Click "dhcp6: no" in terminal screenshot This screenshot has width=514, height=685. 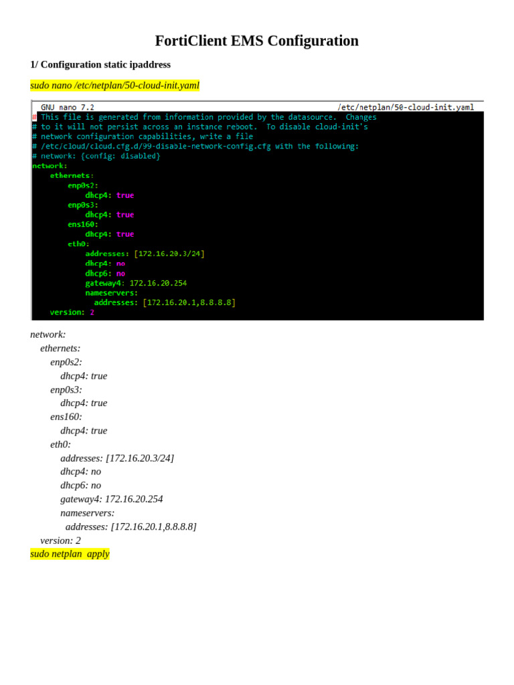pyautogui.click(x=105, y=274)
